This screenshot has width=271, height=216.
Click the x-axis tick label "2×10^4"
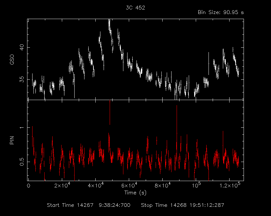[x=62, y=185]
